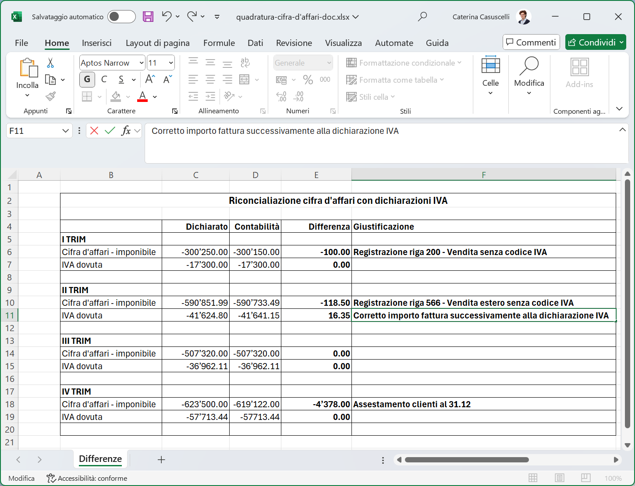Confirm cell entry with the checkmark
The image size is (635, 486).
click(x=110, y=130)
